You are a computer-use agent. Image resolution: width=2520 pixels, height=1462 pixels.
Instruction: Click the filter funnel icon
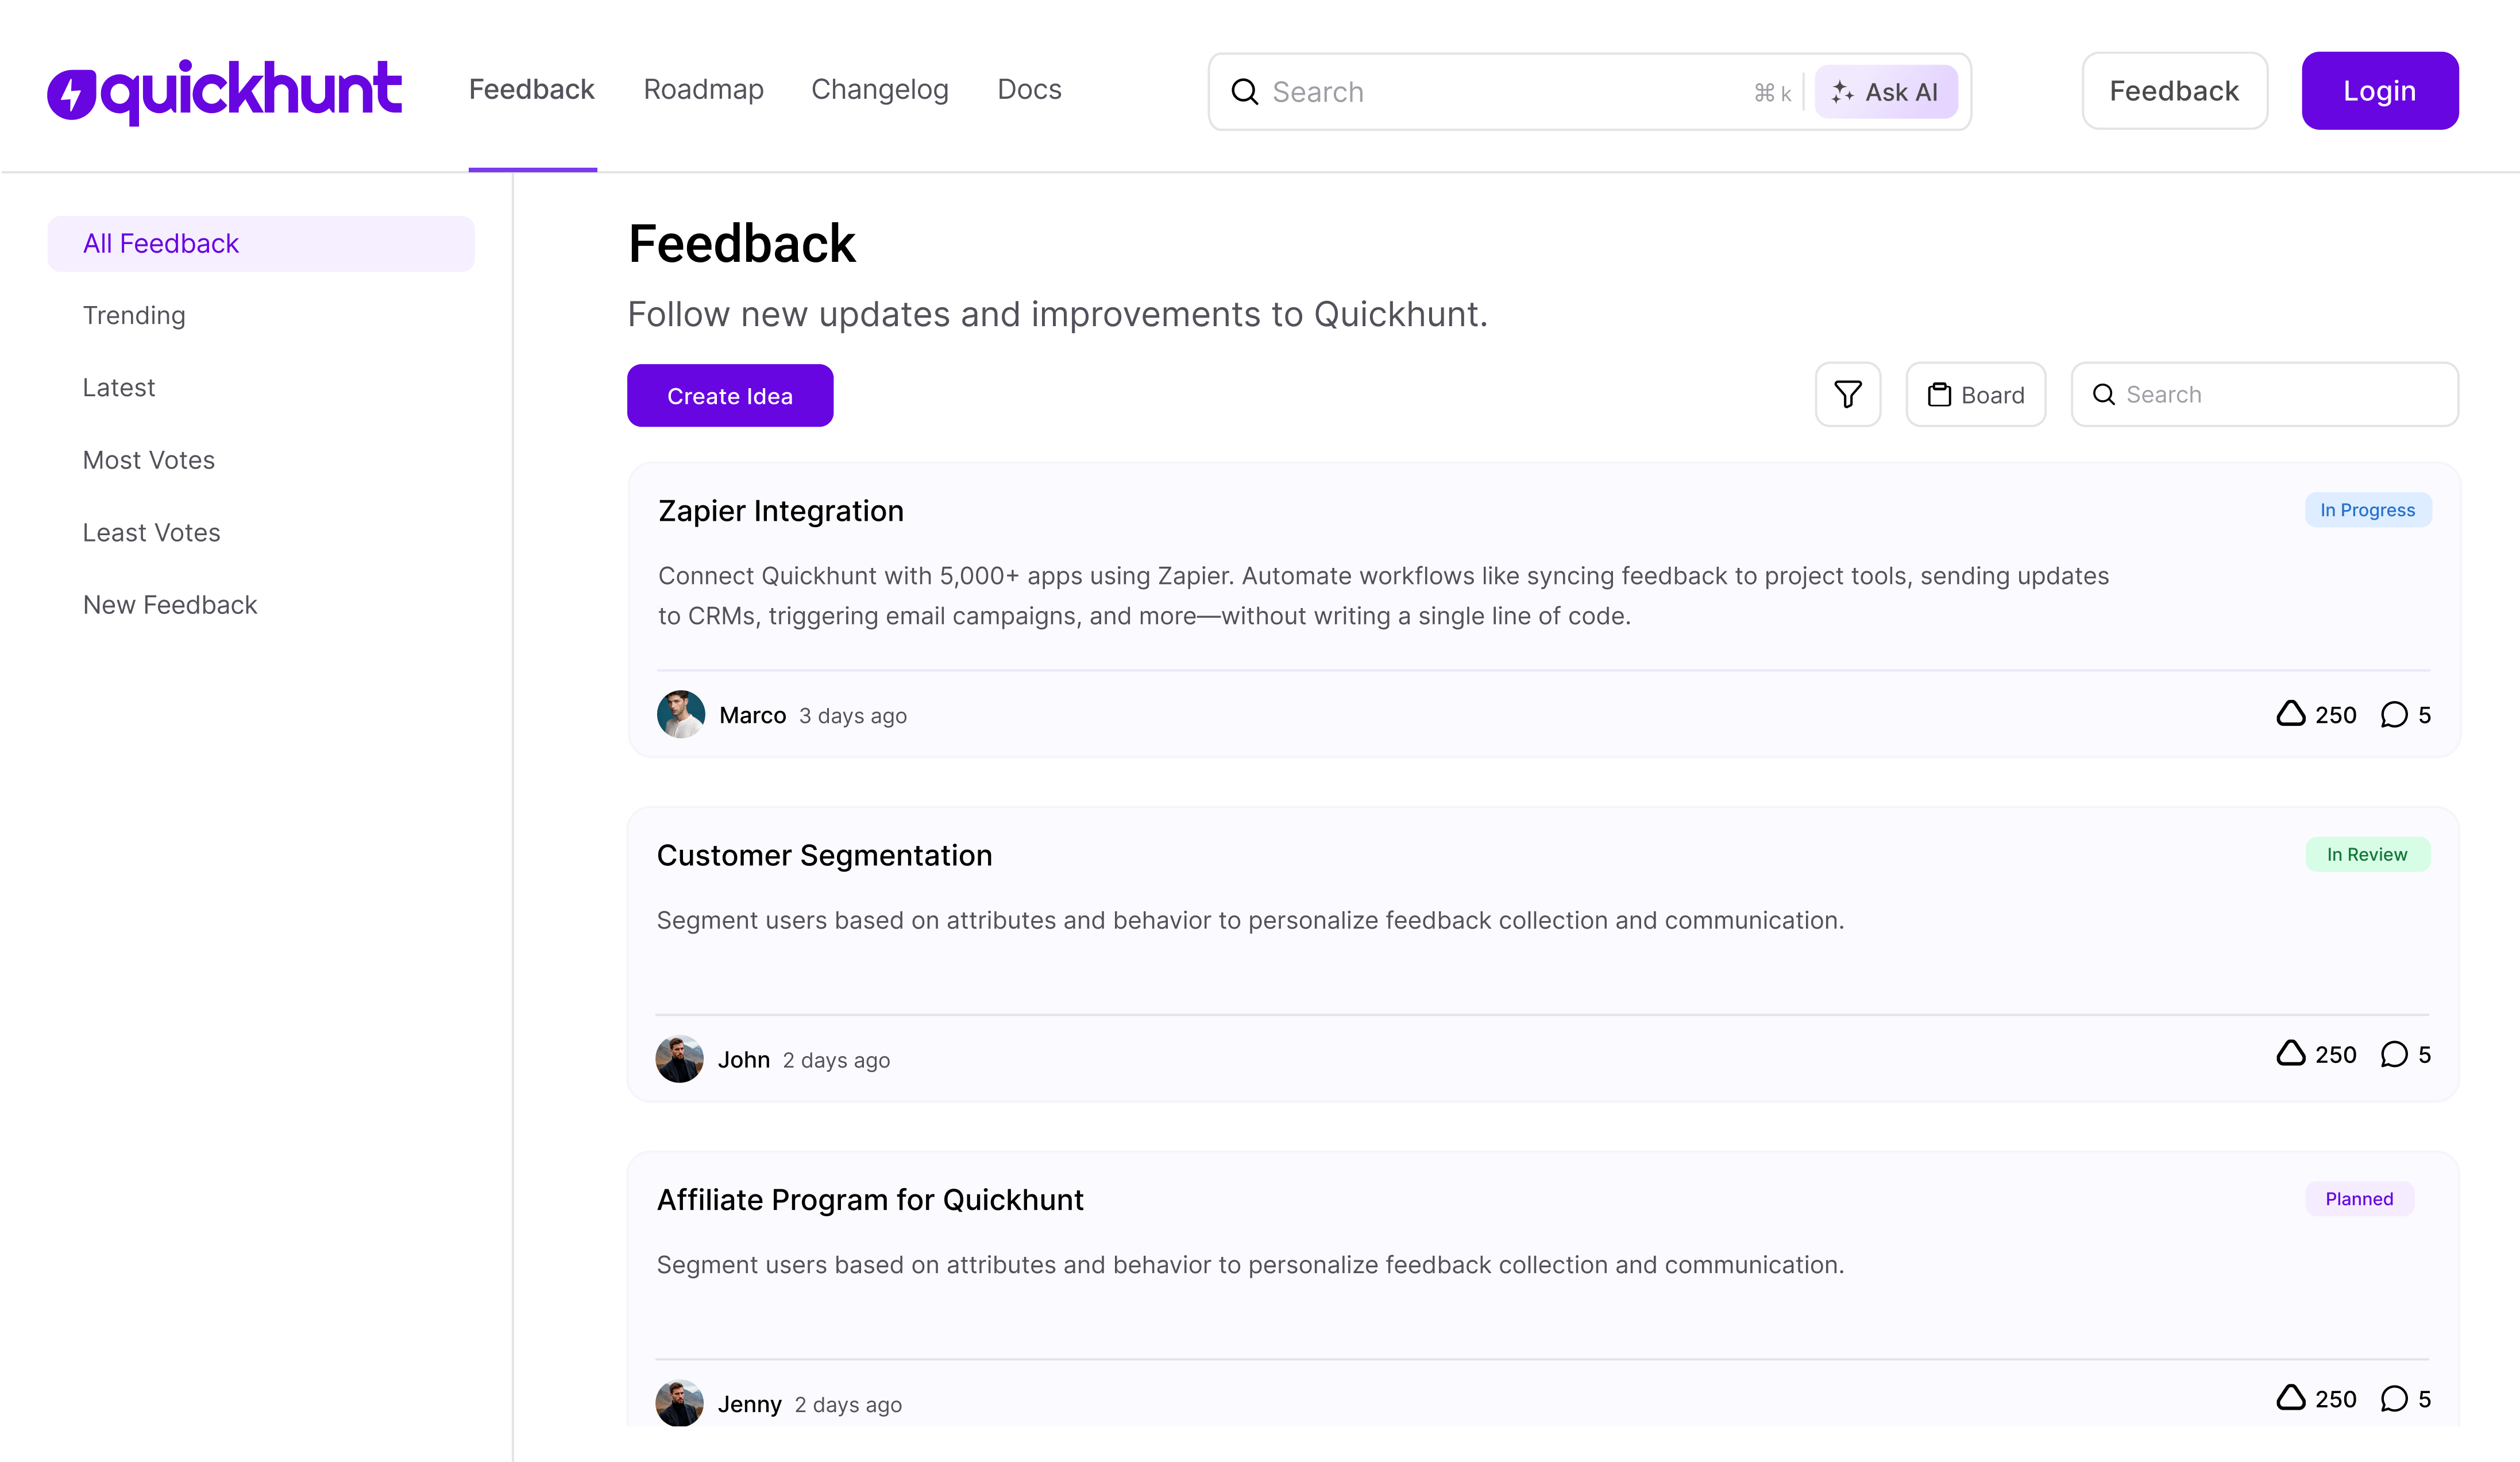tap(1847, 394)
